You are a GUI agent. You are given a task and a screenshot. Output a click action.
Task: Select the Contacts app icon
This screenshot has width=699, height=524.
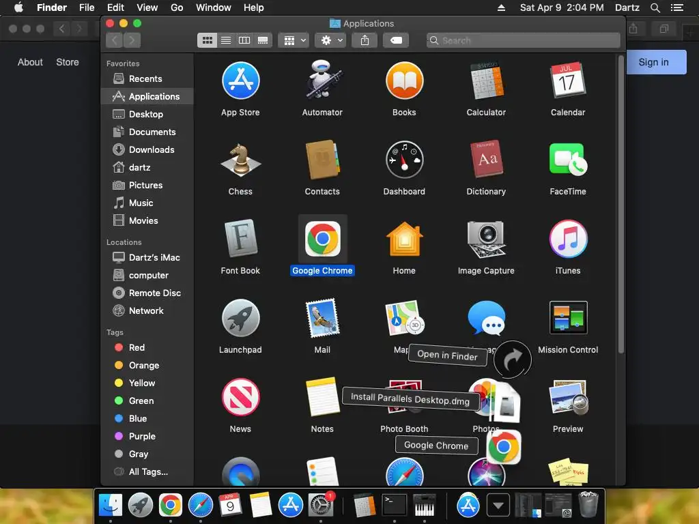tap(322, 160)
